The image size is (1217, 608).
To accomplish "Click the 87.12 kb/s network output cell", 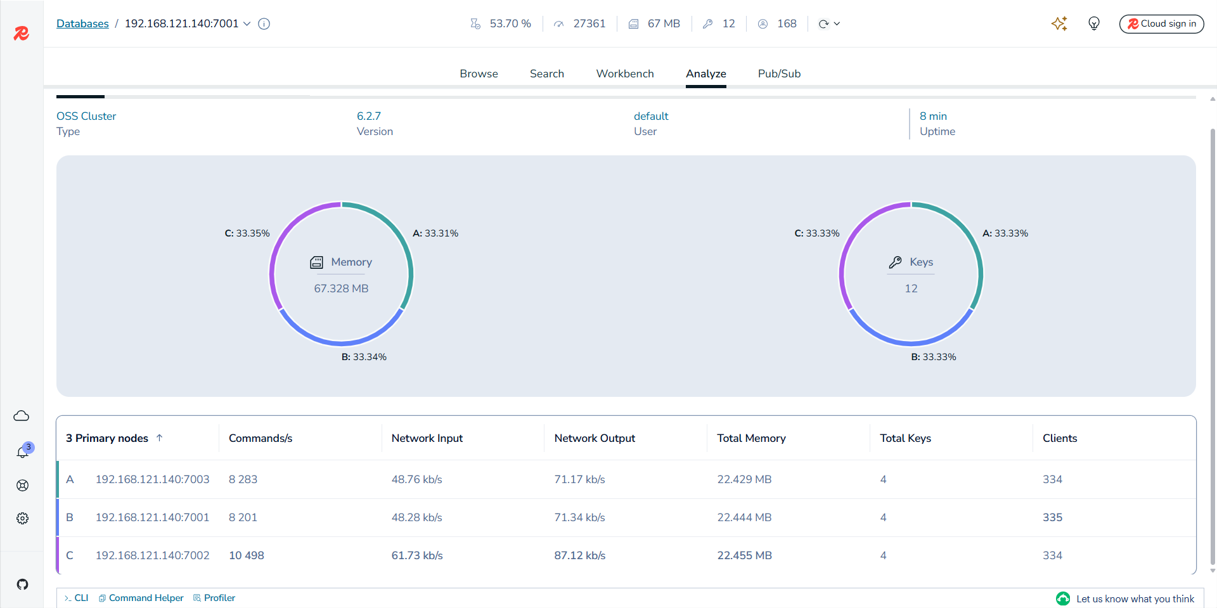I will [x=580, y=555].
